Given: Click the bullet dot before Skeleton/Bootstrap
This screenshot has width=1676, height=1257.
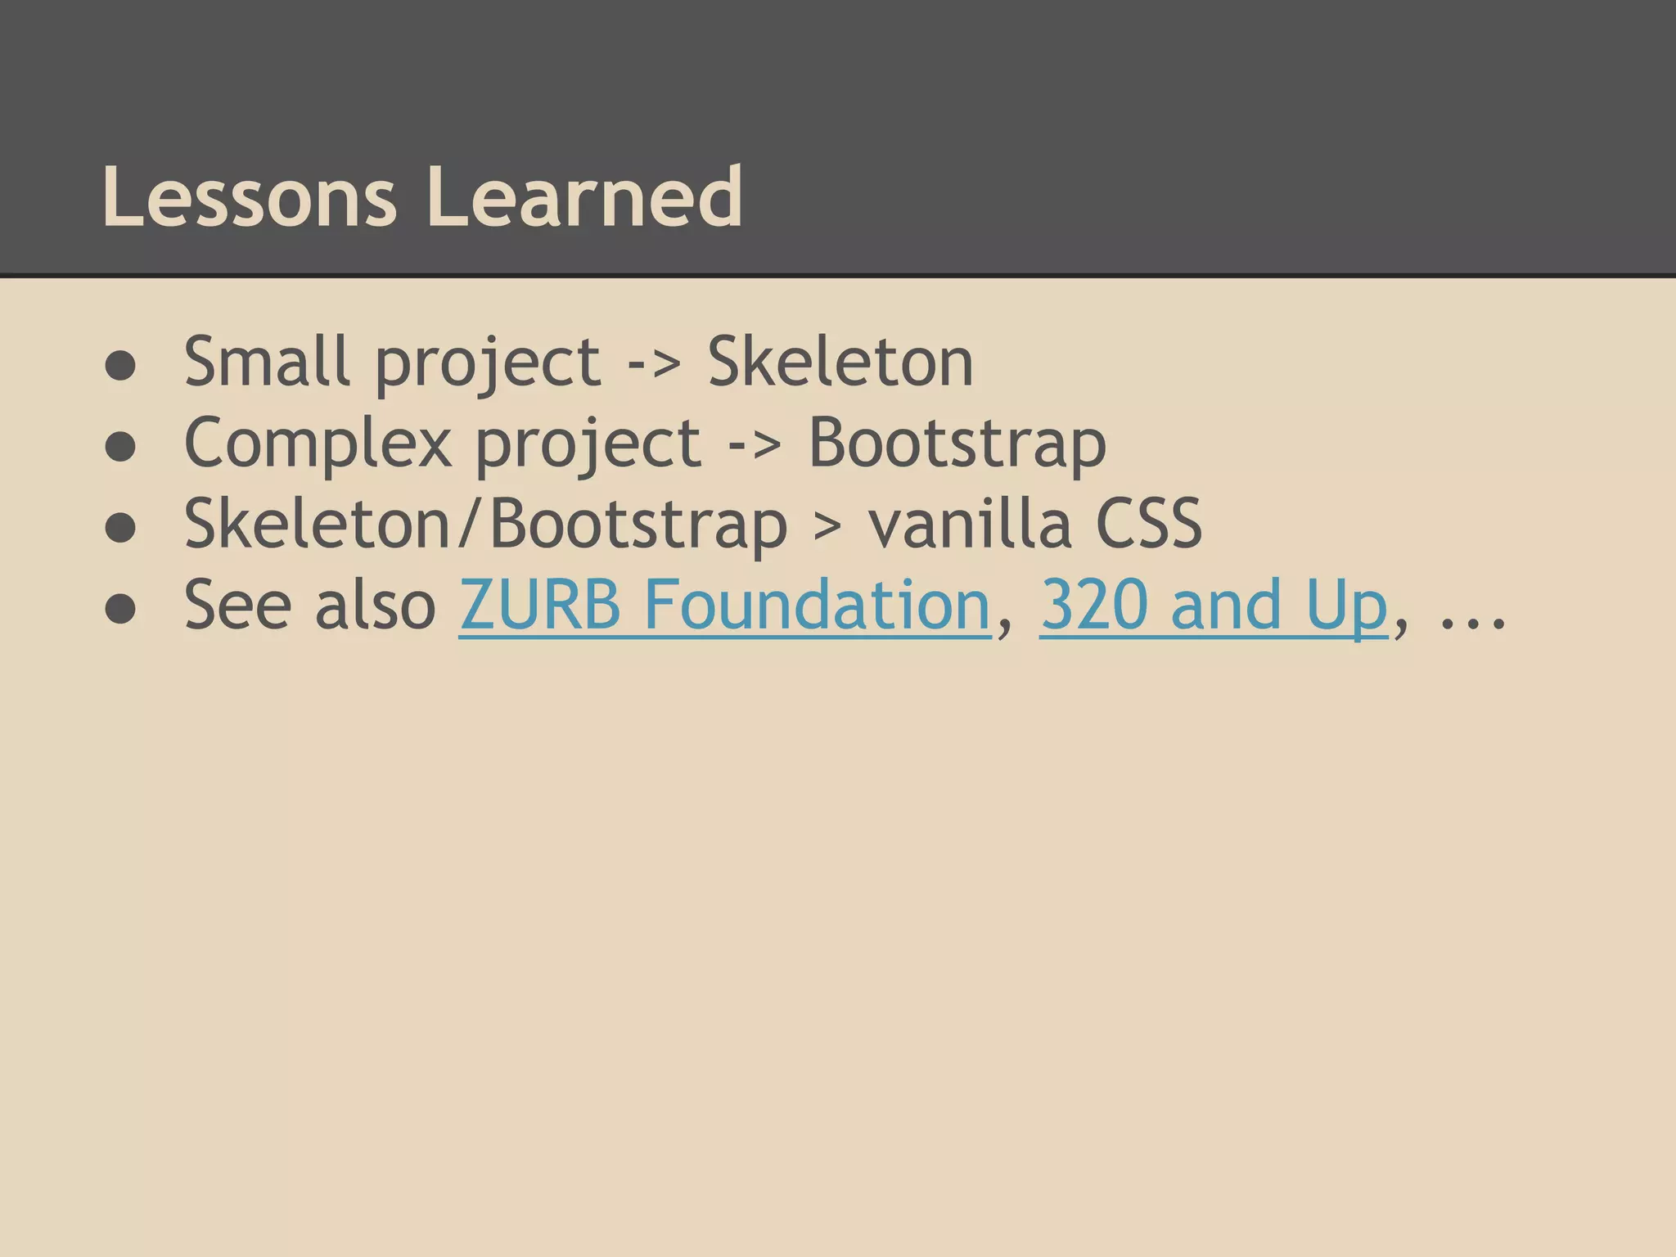Looking at the screenshot, I should pyautogui.click(x=120, y=529).
